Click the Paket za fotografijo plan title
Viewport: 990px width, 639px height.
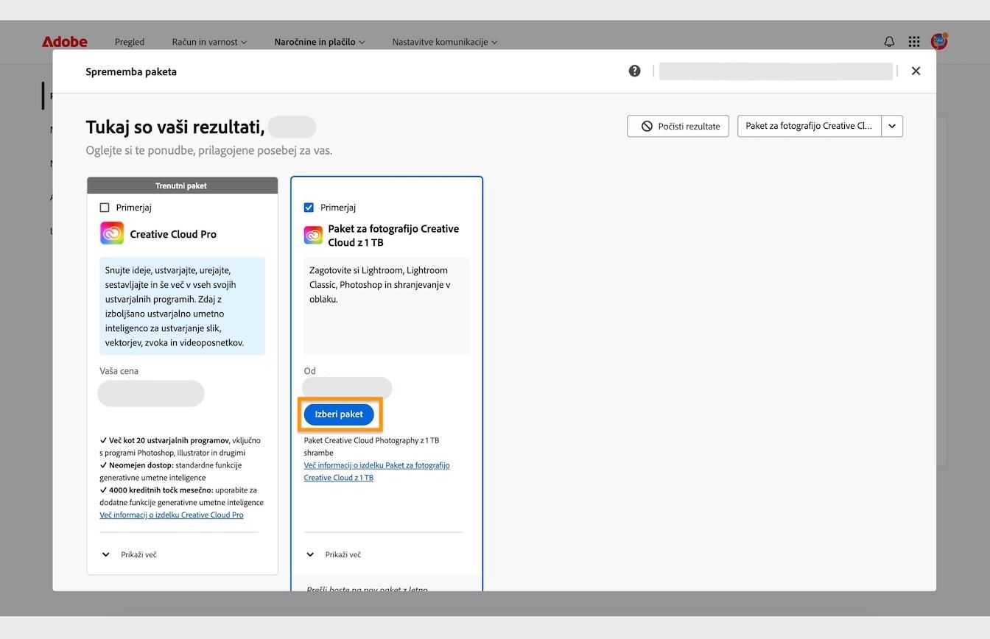click(393, 235)
